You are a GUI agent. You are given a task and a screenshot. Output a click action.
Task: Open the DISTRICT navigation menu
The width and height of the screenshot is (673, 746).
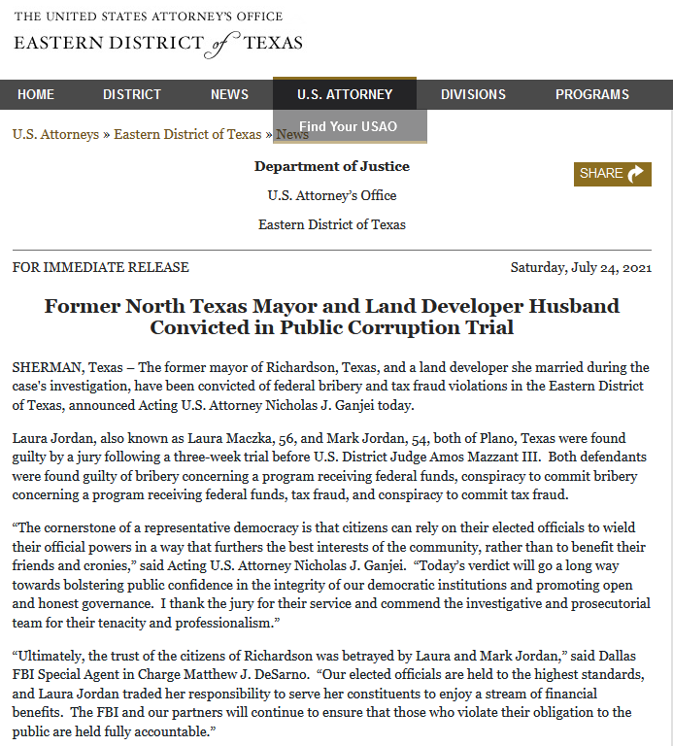click(132, 94)
